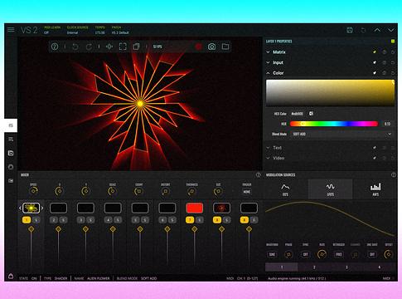Switch to the AM's modulation tab
The image size is (402, 299).
click(375, 189)
